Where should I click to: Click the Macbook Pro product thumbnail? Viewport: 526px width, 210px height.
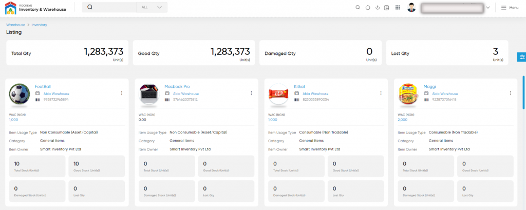tap(149, 93)
